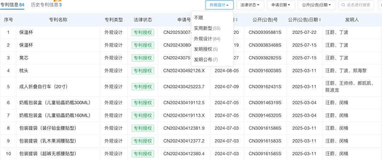
Task: Open the 申请日期 filter dropdown
Action: tap(281, 5)
